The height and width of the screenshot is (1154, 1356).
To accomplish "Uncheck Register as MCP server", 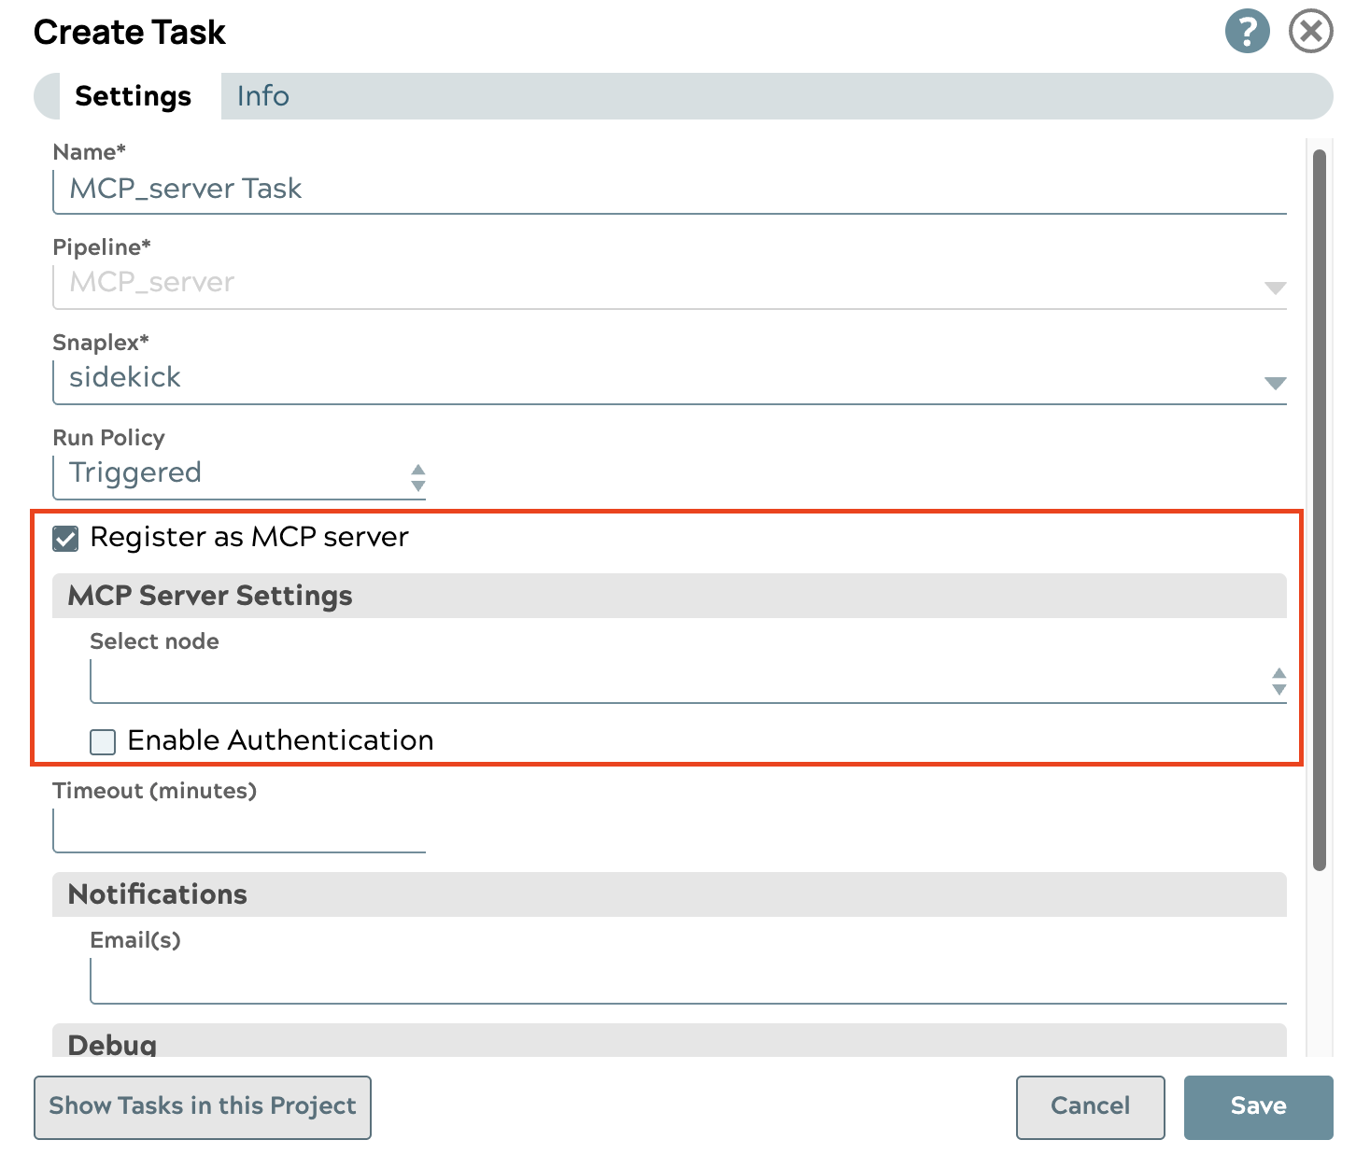I will coord(65,539).
